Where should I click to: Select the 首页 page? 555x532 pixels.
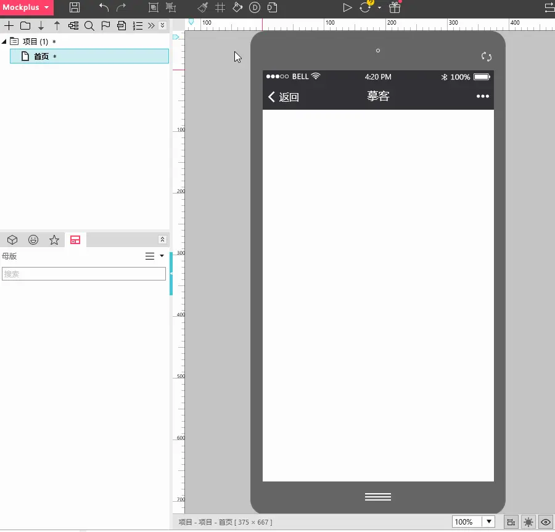click(89, 56)
